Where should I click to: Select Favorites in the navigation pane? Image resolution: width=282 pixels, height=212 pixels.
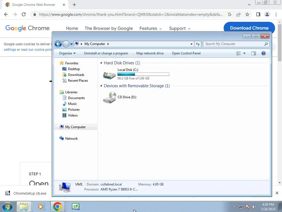click(72, 63)
